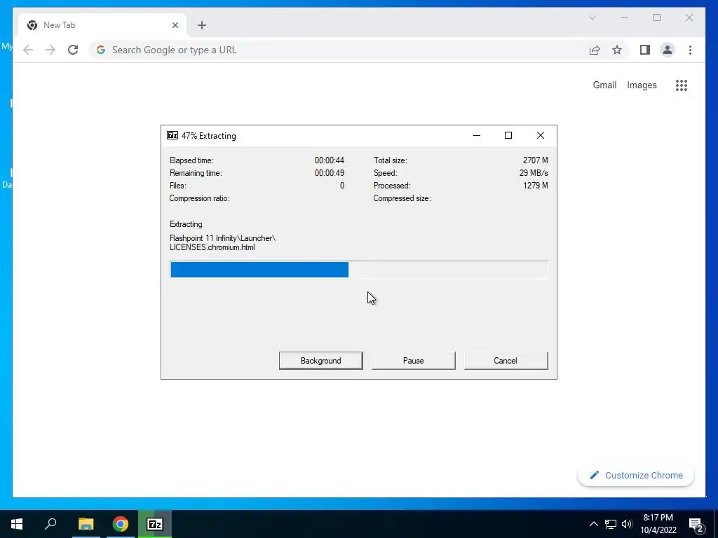Reload the page in Chrome
The image size is (718, 538).
pos(73,50)
